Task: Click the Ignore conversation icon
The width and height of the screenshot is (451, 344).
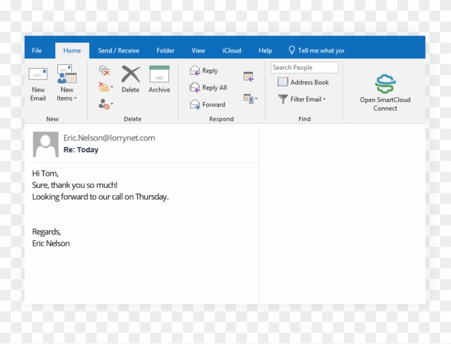Action: point(104,71)
